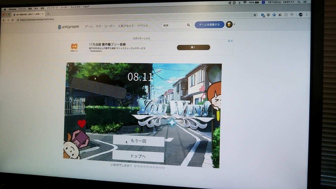336x189 pixels.
Task: Go to the ゲーム navigation link
Action: pos(89,26)
